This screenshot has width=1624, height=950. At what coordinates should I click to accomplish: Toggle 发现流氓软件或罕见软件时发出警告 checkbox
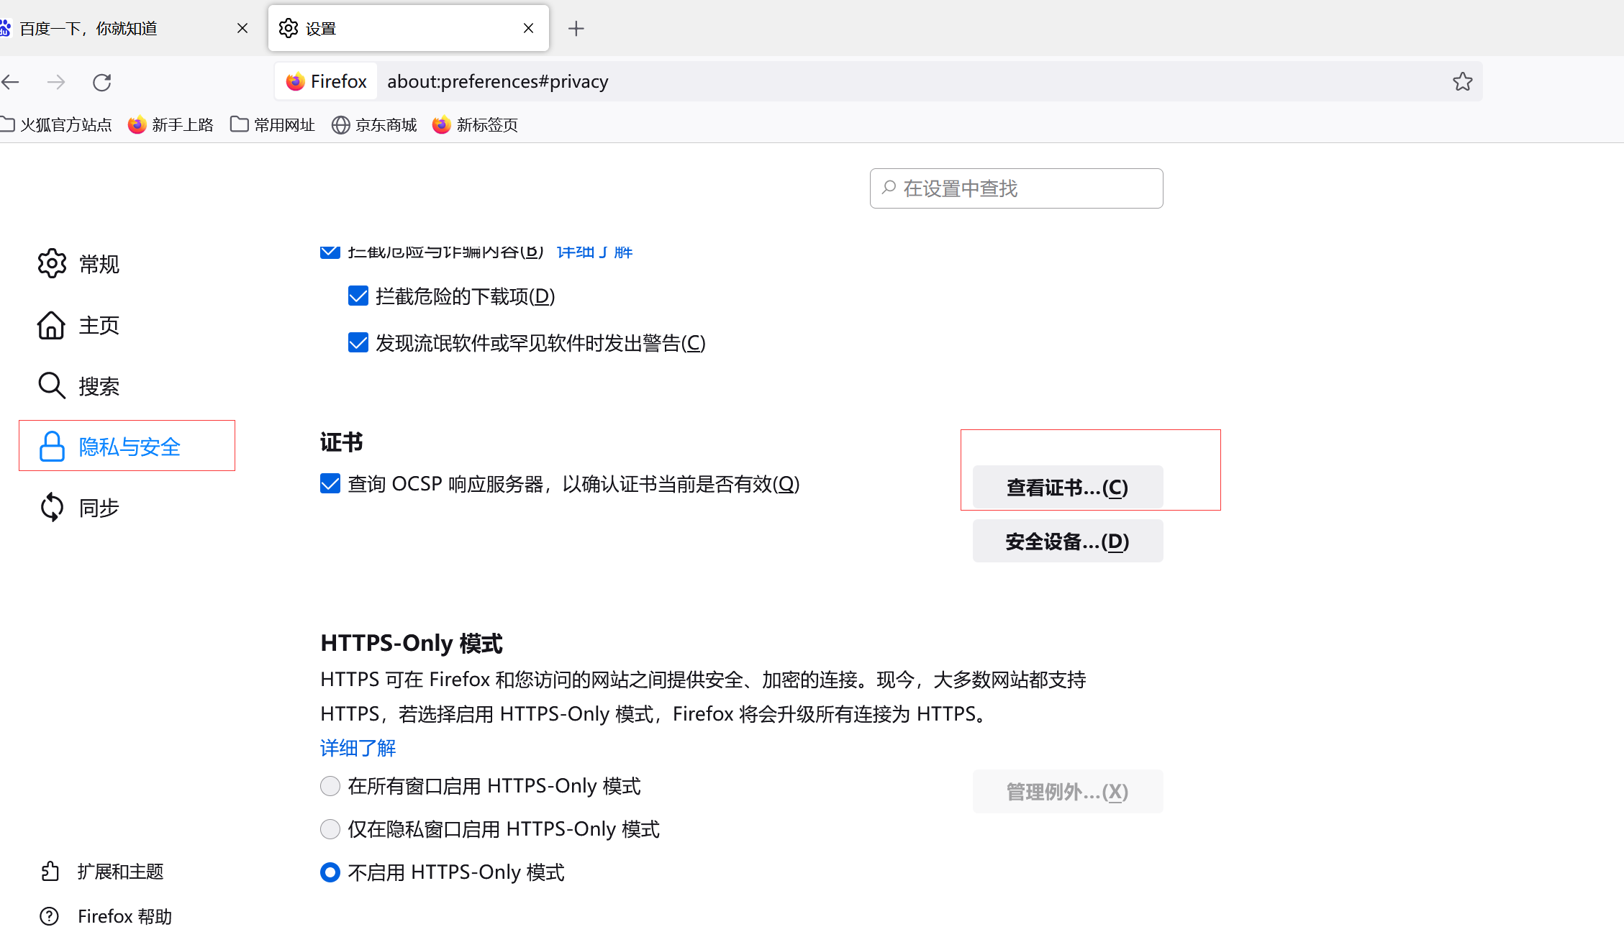(358, 343)
